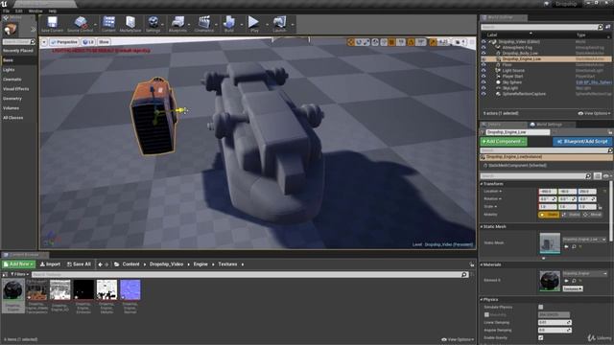Viewport: 614px width, 345px height.
Task: Open the Sky Sphere blueprint edit link
Action: tap(594, 82)
